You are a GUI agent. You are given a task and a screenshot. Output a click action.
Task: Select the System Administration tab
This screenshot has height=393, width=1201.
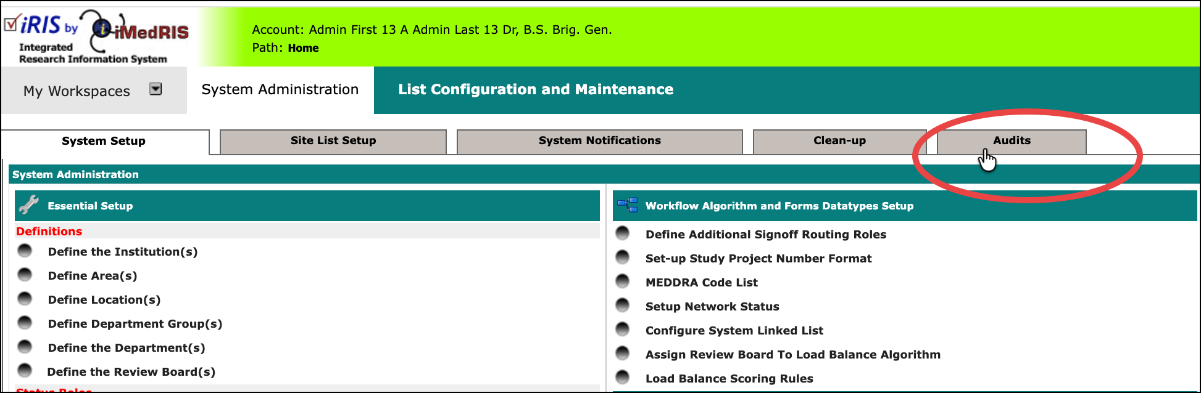[280, 89]
